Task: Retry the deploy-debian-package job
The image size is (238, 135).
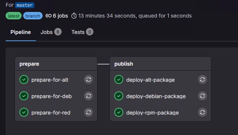Action: click(x=203, y=96)
